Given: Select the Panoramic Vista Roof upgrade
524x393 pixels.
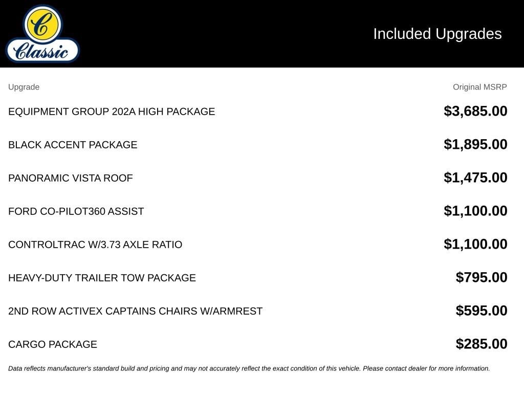Looking at the screenshot, I should point(71,178).
